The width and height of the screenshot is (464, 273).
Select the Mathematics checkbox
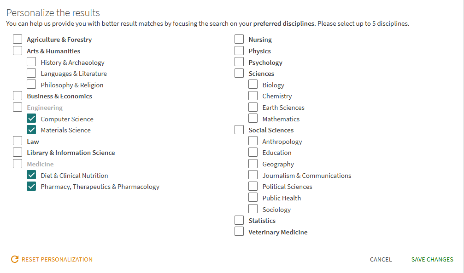(253, 119)
